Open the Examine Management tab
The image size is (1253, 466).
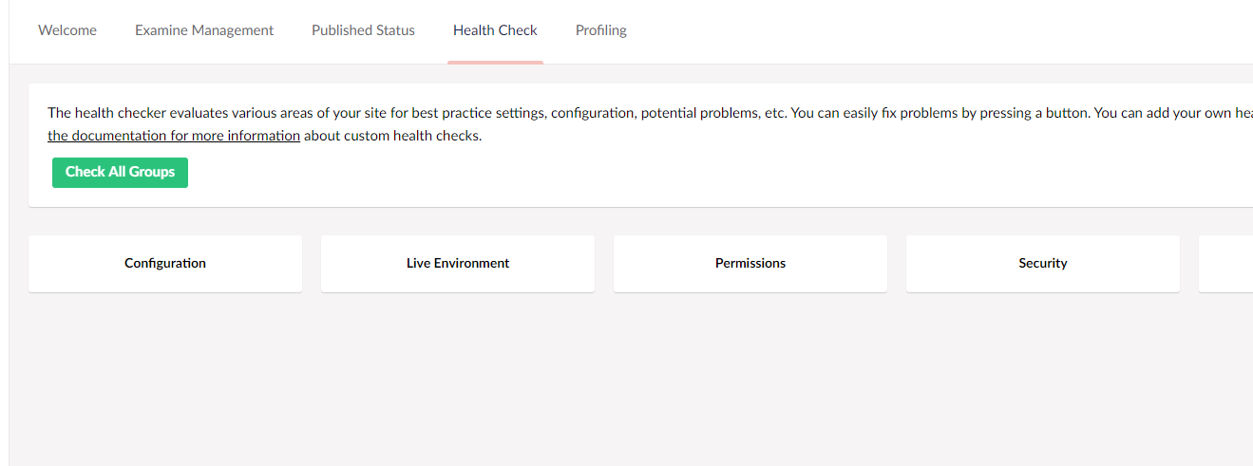pos(204,30)
